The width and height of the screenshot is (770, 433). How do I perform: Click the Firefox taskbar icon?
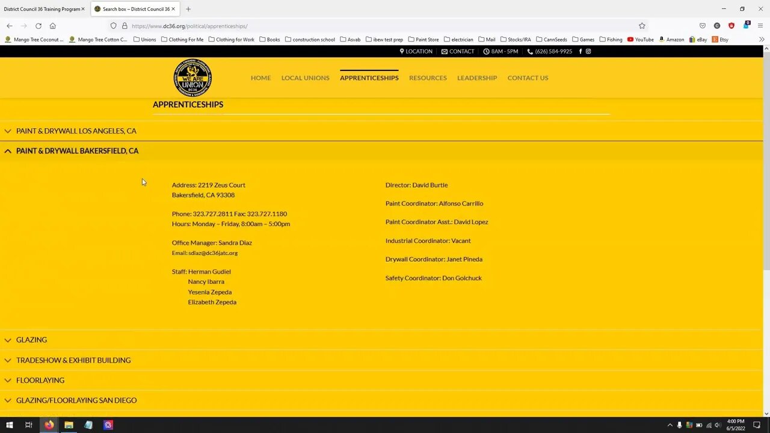(x=49, y=425)
